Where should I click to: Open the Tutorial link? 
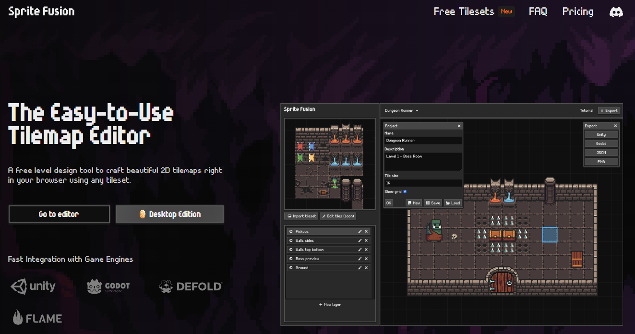pyautogui.click(x=587, y=110)
